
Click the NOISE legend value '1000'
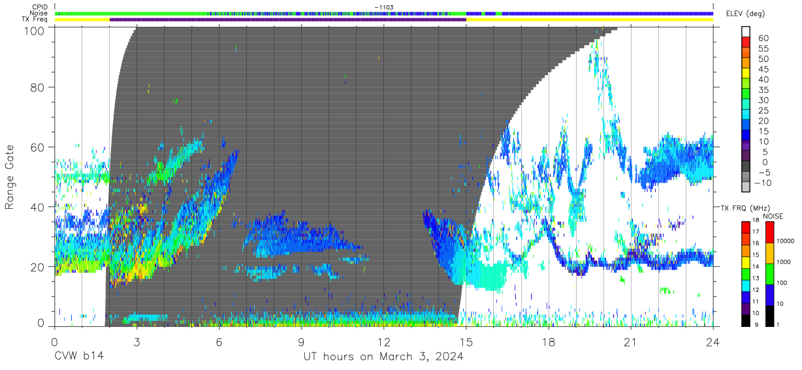pyautogui.click(x=784, y=262)
